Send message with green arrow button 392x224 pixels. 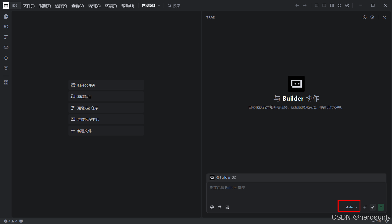pyautogui.click(x=381, y=207)
